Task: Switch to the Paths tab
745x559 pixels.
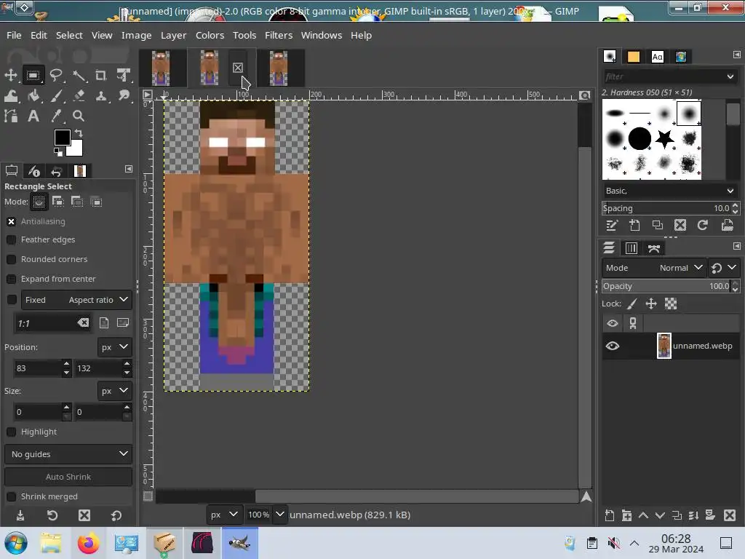Action: [x=654, y=248]
